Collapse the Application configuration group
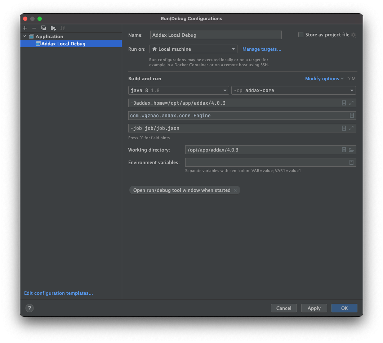 click(x=24, y=36)
